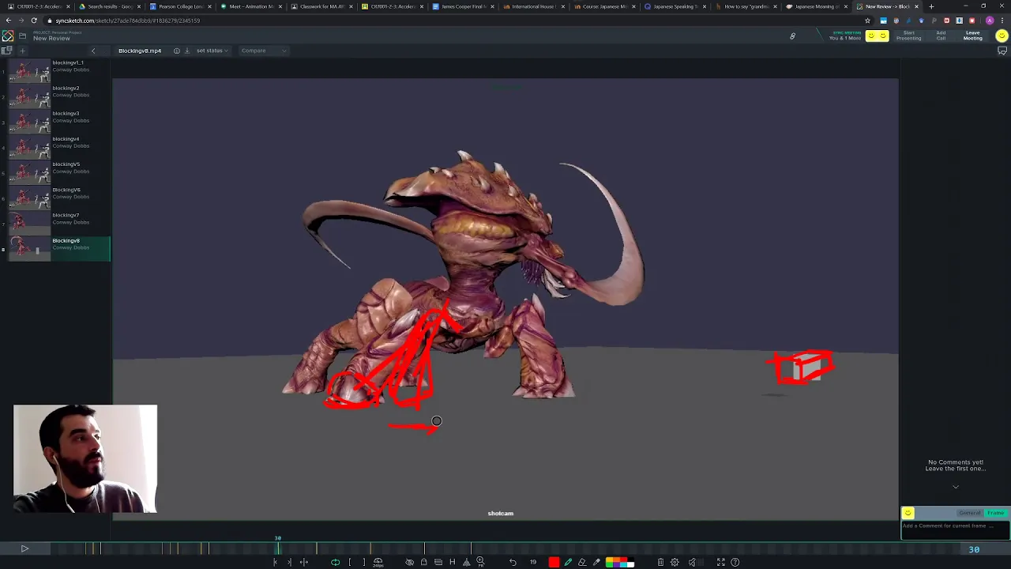Image resolution: width=1011 pixels, height=569 pixels.
Task: Select blockingV7 in the review list
Action: click(59, 224)
